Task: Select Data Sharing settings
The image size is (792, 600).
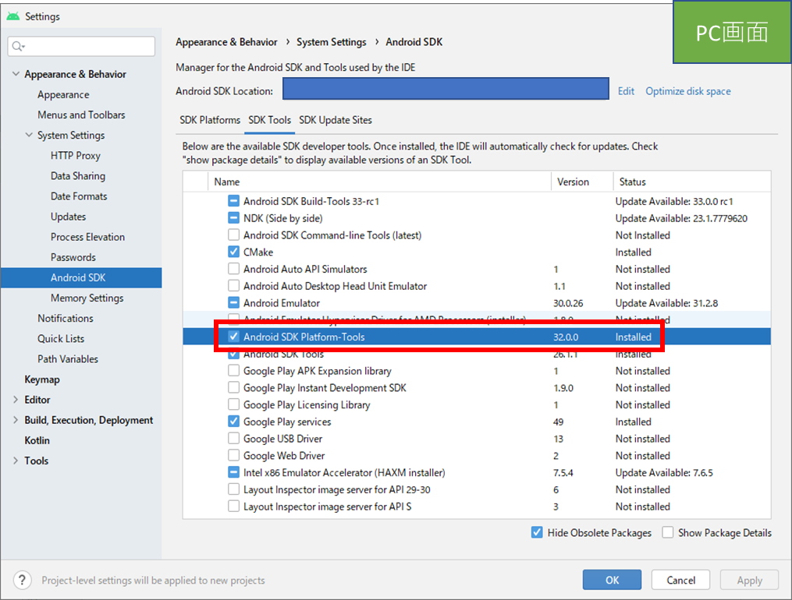Action: [78, 176]
